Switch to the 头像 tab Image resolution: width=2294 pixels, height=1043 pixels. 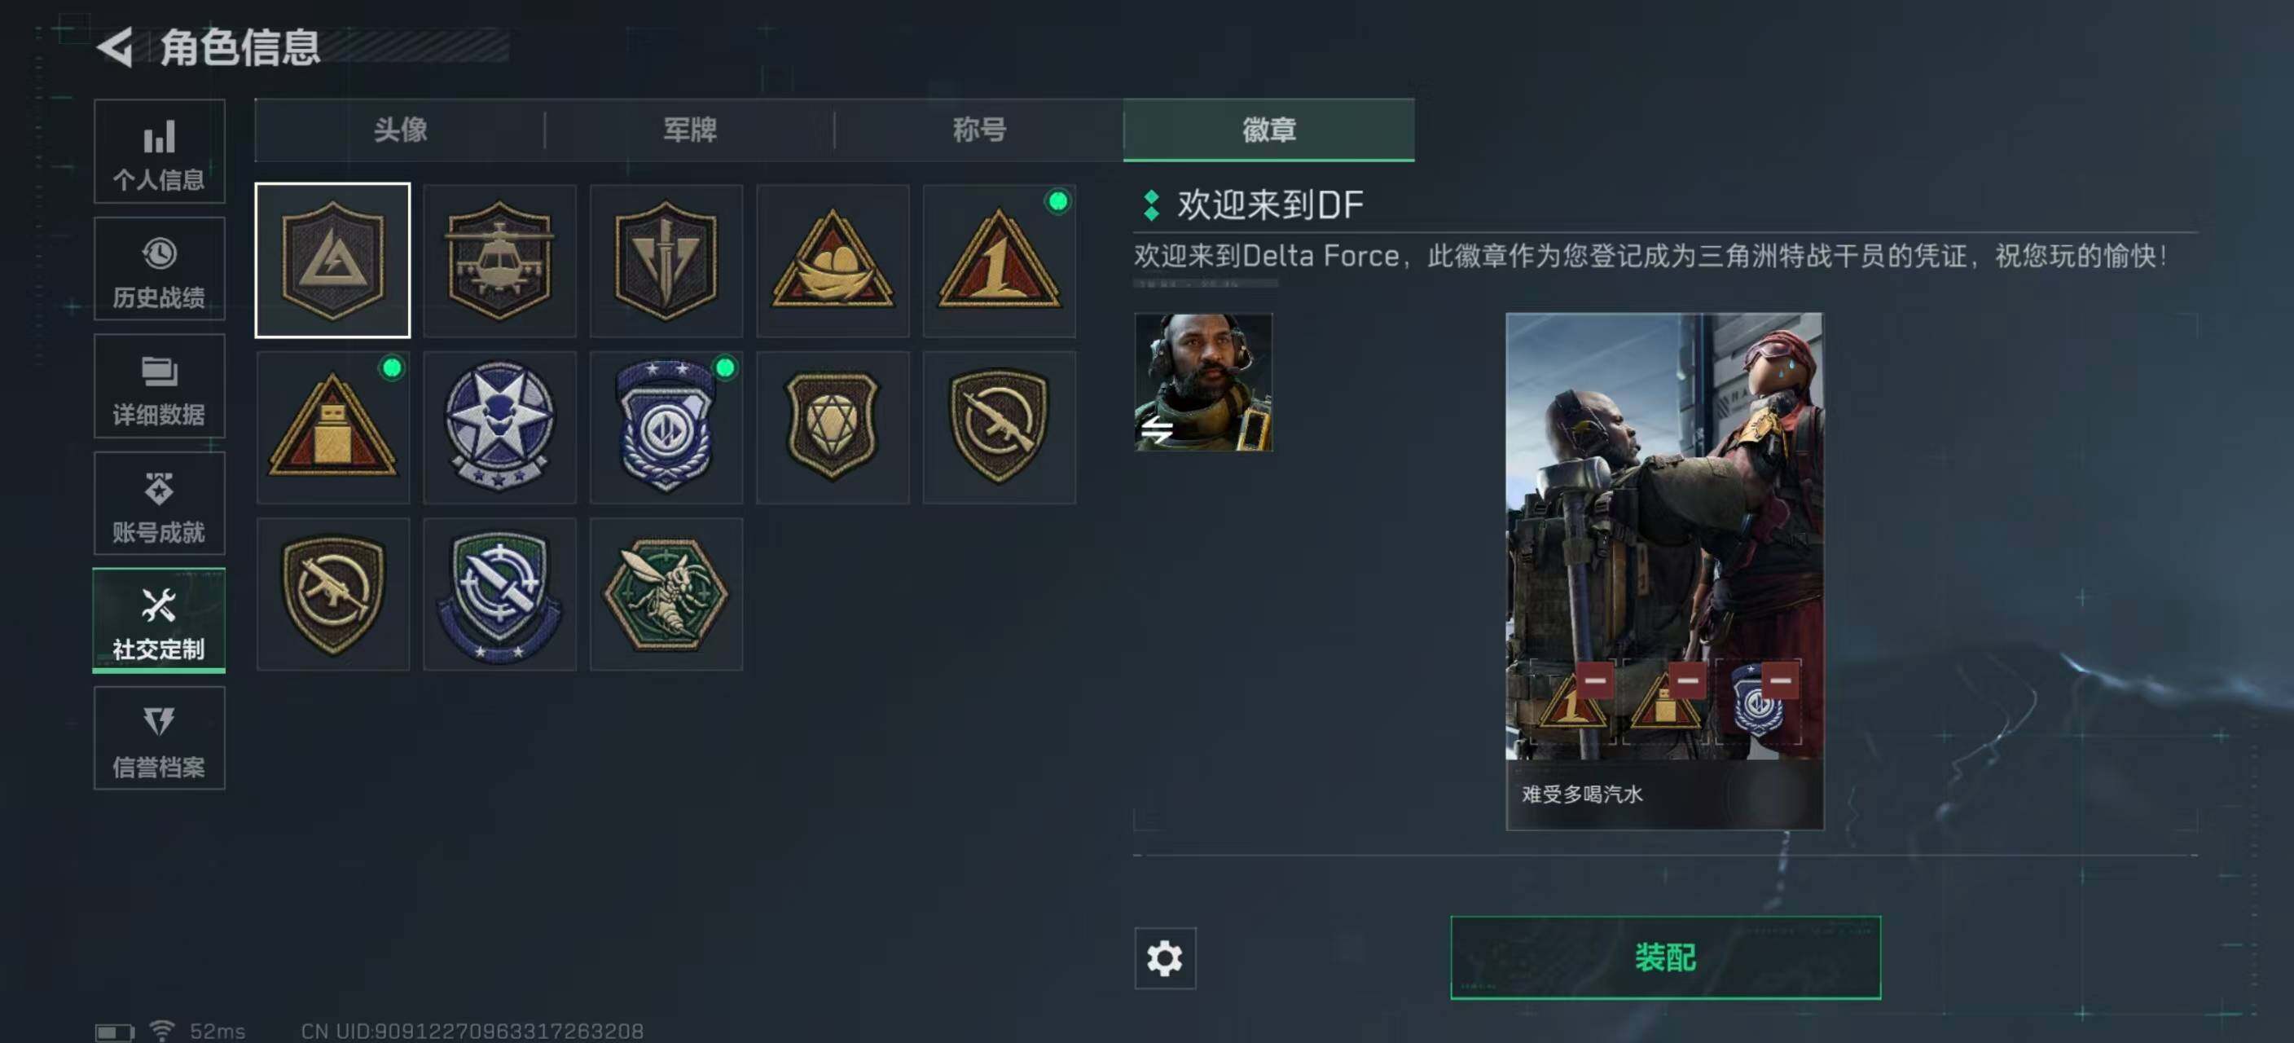point(400,130)
